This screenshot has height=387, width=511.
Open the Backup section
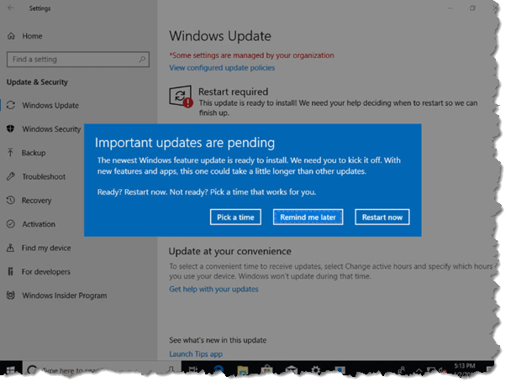click(x=34, y=153)
